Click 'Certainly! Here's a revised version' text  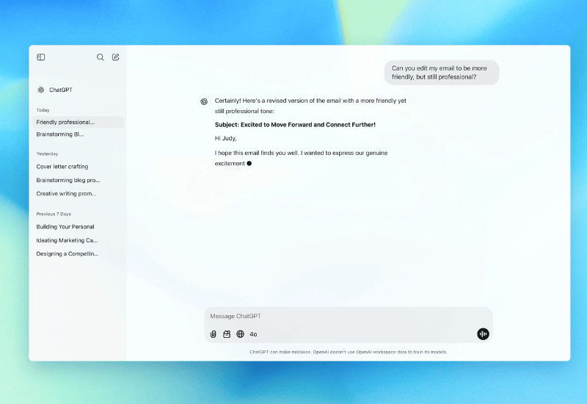pos(310,106)
